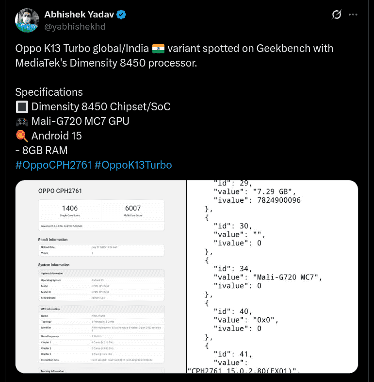Click the lollipop emoji beside Android 15
The image size is (374, 382).
[22, 136]
